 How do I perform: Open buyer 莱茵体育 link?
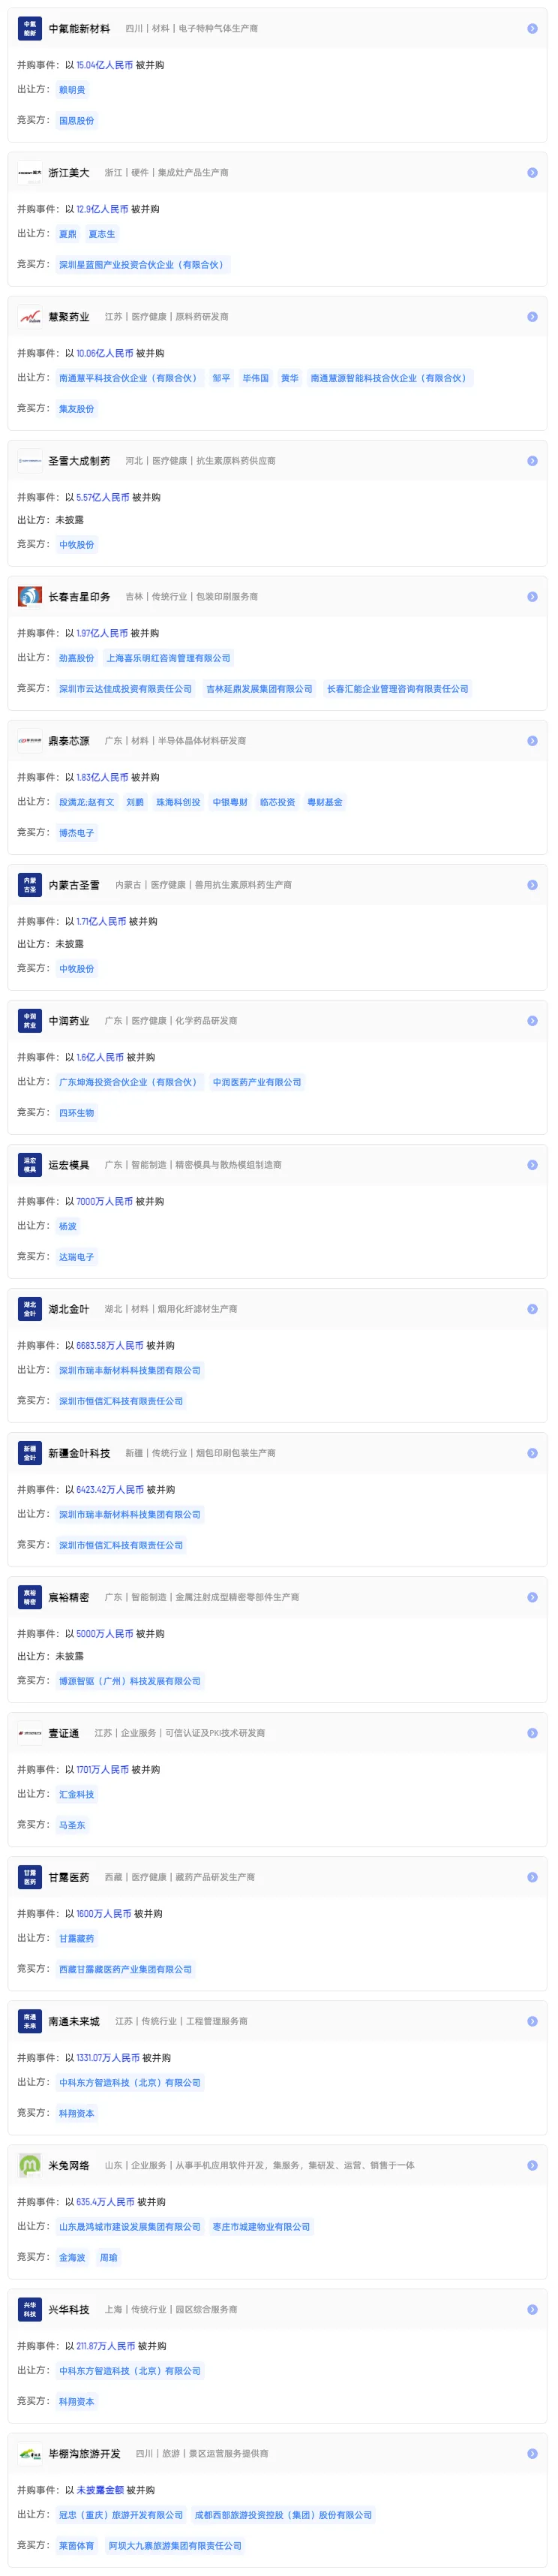pyautogui.click(x=76, y=2545)
